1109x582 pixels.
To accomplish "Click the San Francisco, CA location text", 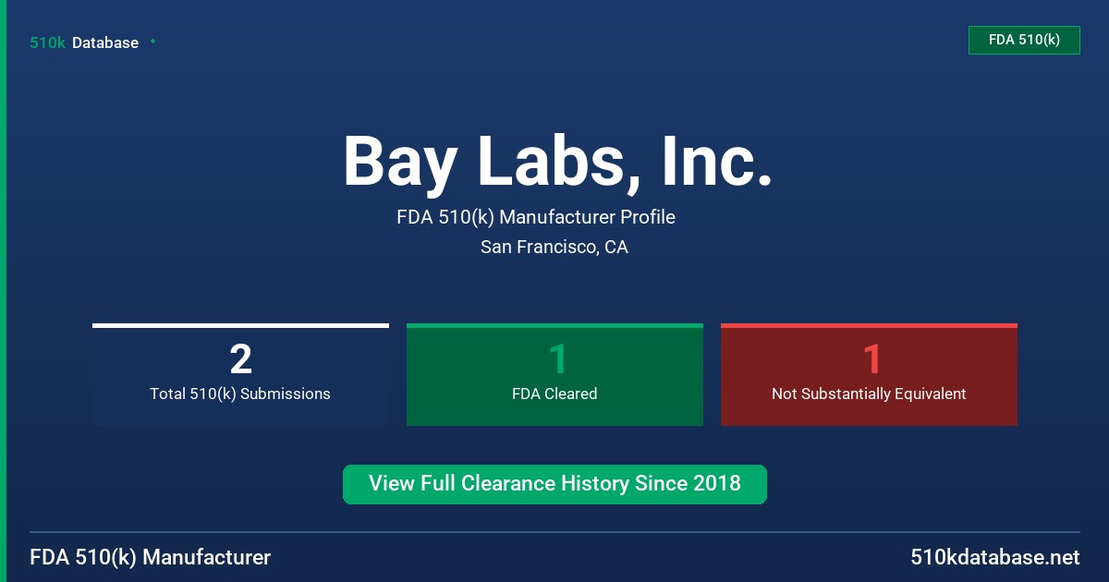I will point(554,247).
